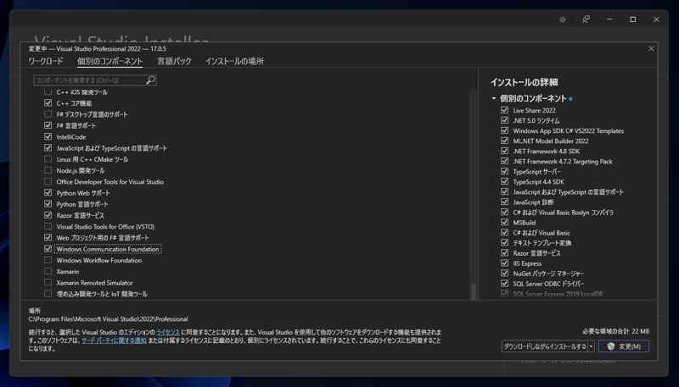The height and width of the screenshot is (387, 679).
Task: Open the ライセンス link
Action: (x=168, y=332)
